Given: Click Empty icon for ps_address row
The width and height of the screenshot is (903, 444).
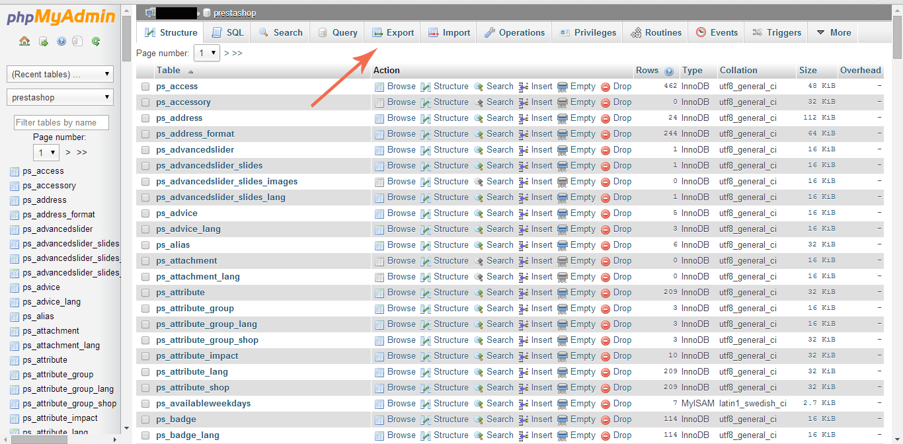Looking at the screenshot, I should tap(563, 118).
